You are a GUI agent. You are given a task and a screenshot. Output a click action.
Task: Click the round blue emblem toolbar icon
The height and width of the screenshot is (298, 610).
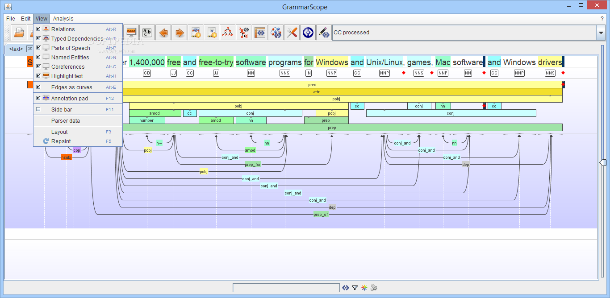point(308,33)
